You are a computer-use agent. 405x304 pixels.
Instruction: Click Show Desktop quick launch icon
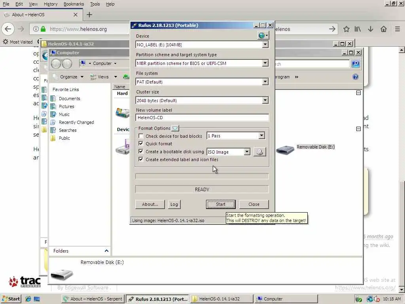coord(37,299)
